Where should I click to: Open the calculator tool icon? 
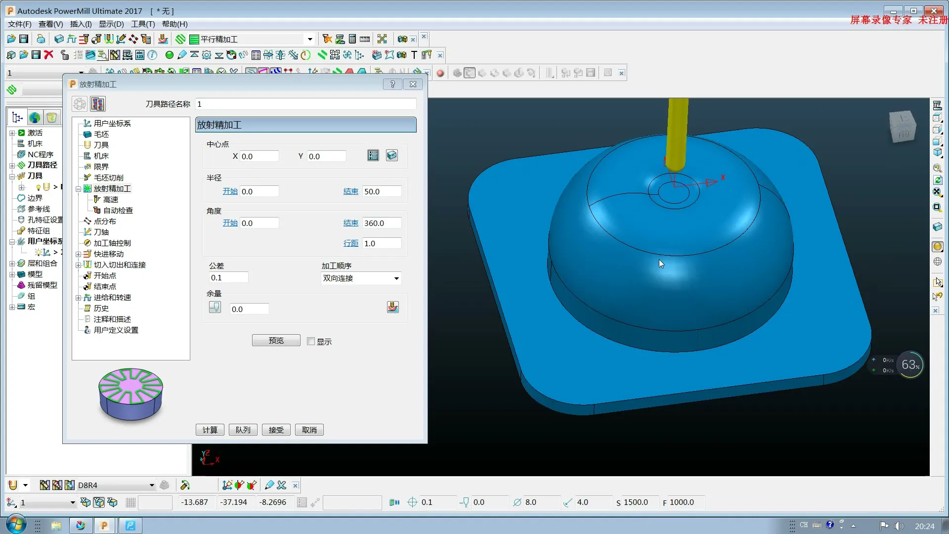point(352,39)
